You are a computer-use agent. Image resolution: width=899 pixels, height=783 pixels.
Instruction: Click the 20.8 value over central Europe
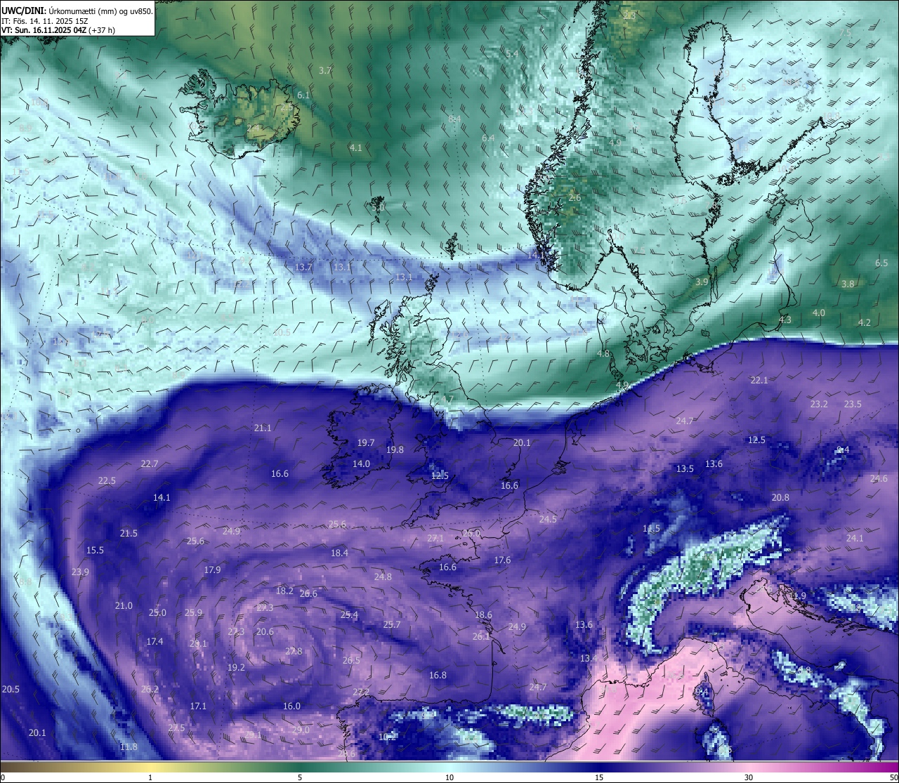780,498
